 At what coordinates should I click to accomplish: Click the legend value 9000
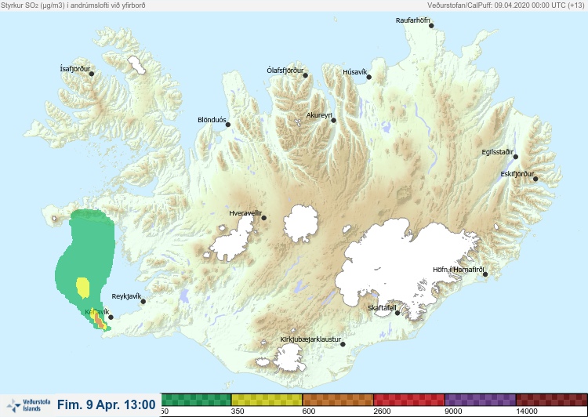453,412
